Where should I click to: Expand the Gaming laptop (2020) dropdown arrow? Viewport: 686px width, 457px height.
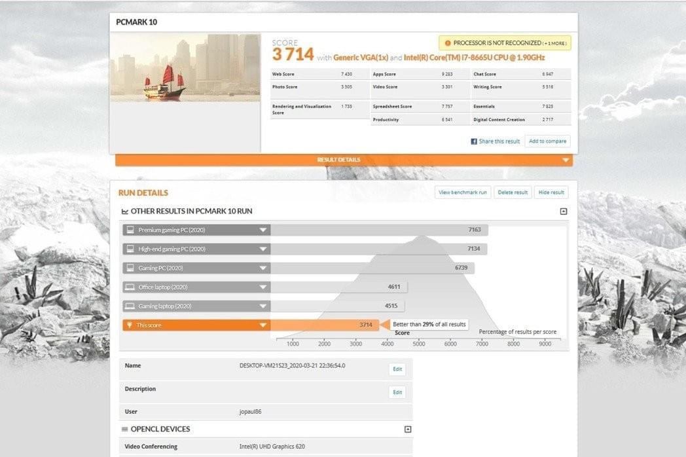click(263, 306)
